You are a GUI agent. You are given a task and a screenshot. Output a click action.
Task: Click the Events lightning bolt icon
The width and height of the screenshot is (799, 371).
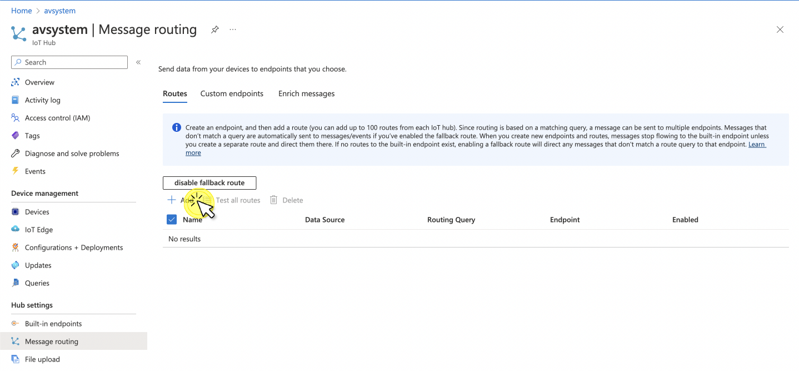coord(16,171)
